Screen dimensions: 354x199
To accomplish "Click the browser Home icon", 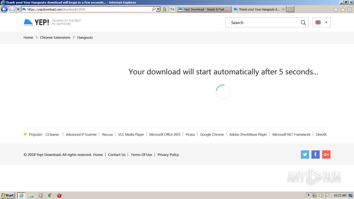I will 336,10.
